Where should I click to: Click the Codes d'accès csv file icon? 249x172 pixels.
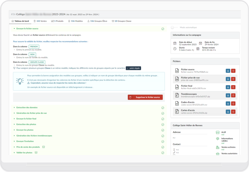click(x=177, y=104)
